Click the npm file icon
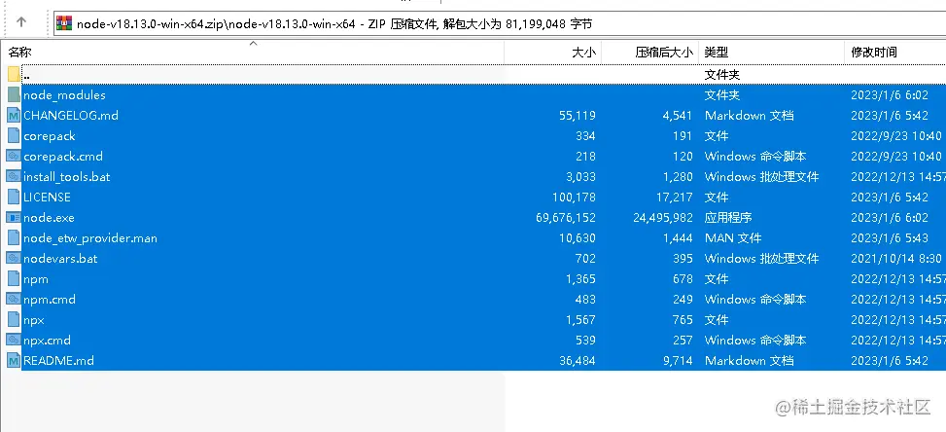 (14, 278)
